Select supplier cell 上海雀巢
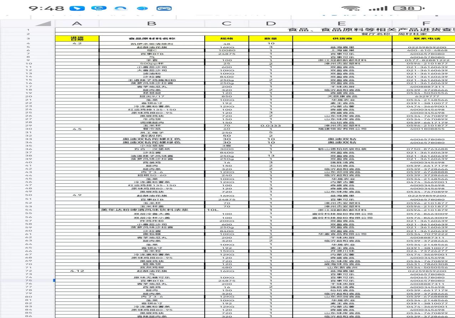The image size is (455, 318). (x=342, y=50)
